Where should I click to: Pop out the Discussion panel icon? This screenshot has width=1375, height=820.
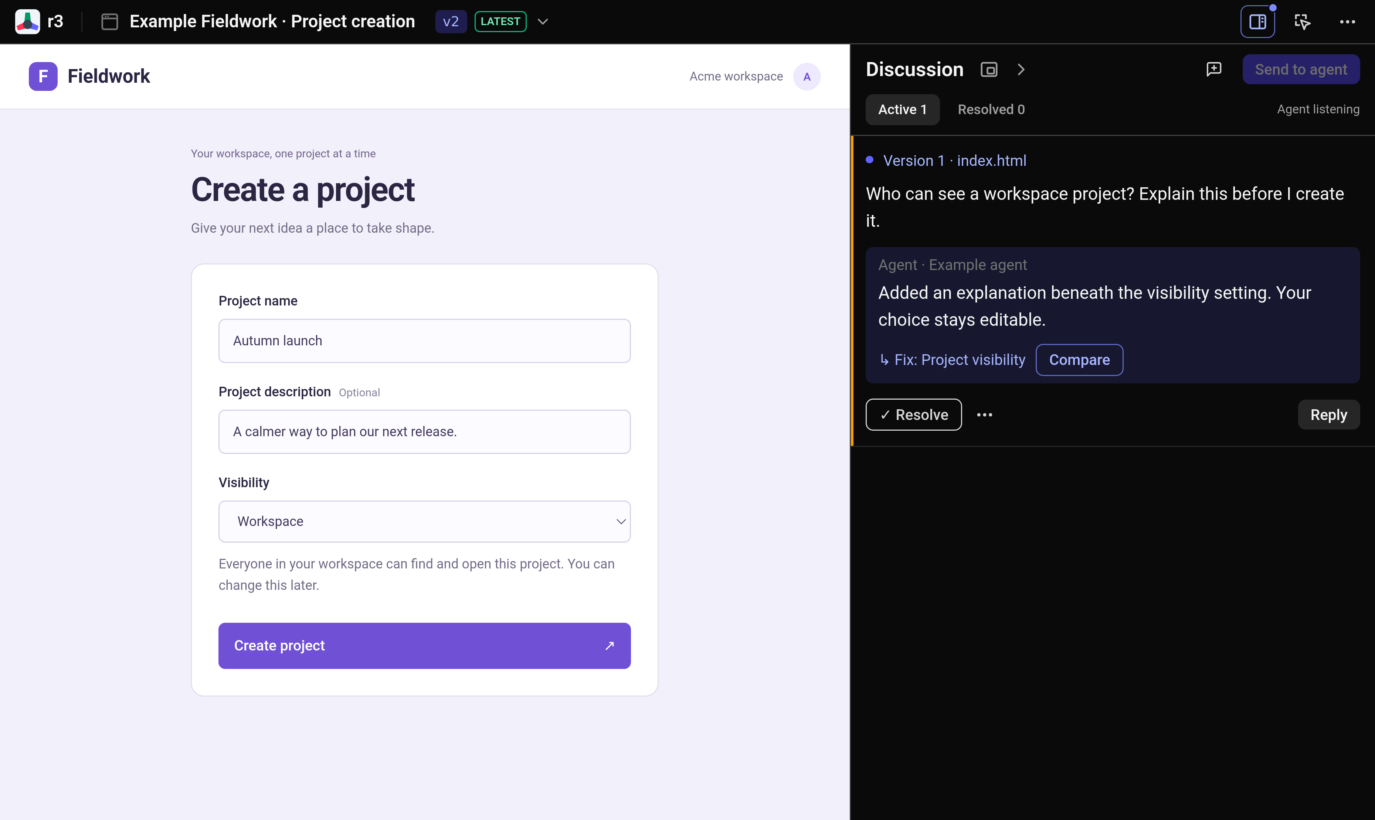click(988, 69)
